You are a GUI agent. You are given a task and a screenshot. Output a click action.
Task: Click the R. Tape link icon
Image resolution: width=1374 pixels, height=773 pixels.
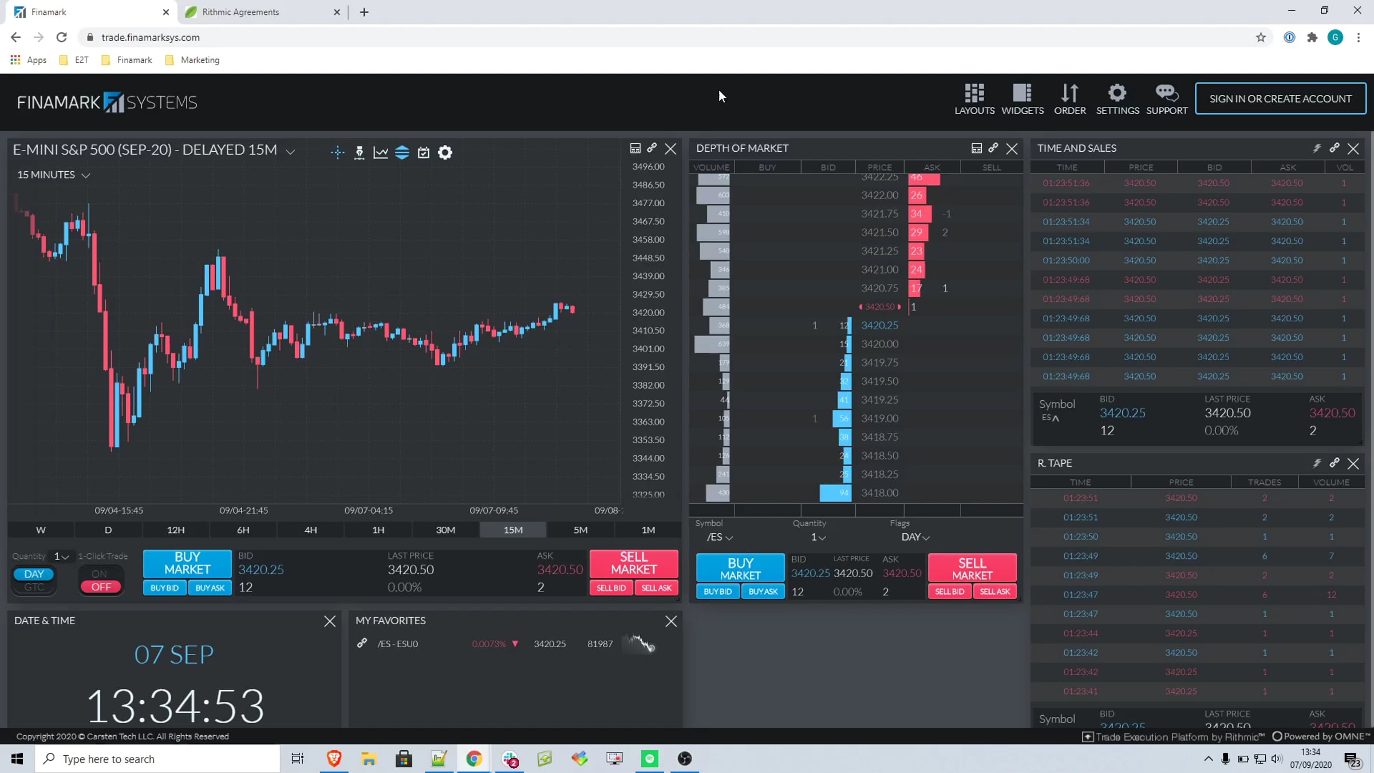tap(1334, 463)
